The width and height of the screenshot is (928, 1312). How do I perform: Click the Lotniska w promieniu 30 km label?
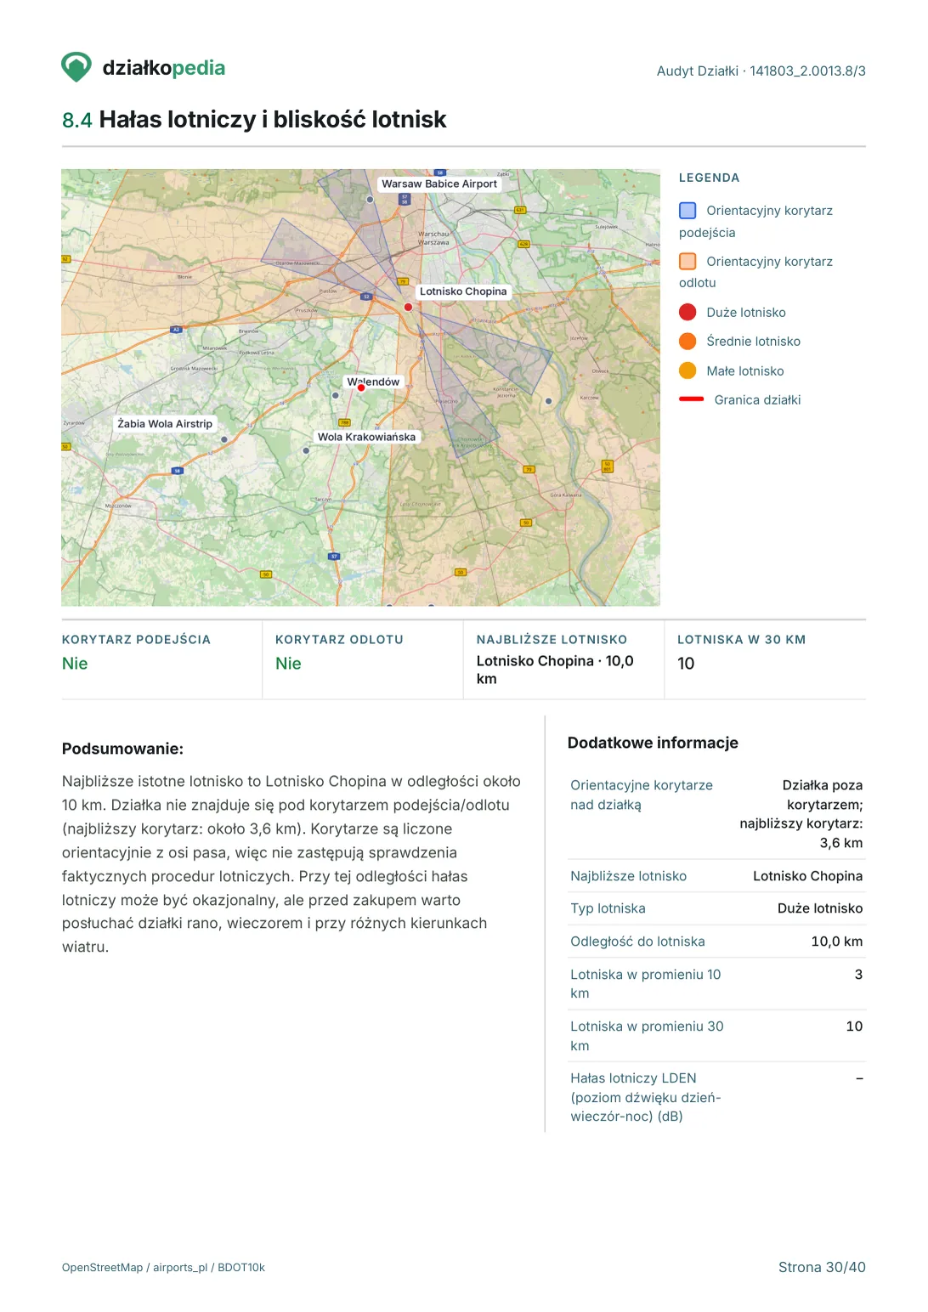(647, 1036)
